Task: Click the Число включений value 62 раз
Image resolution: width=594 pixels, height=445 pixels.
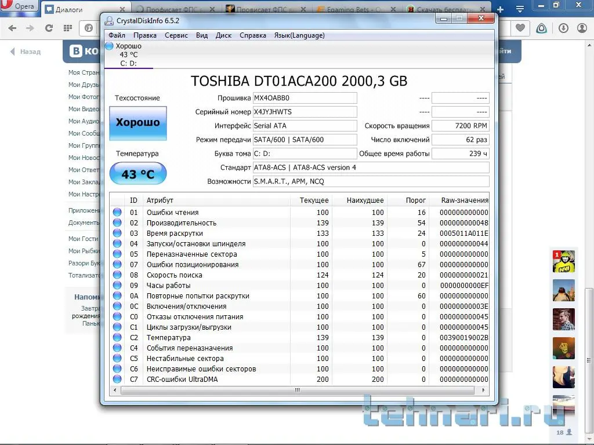Action: coord(461,140)
